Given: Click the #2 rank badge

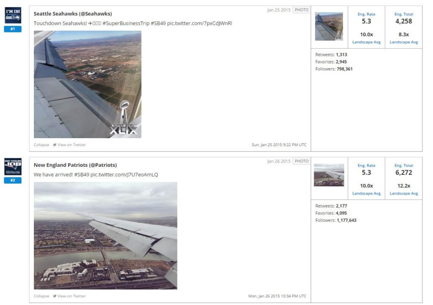Looking at the screenshot, I should click(x=13, y=180).
